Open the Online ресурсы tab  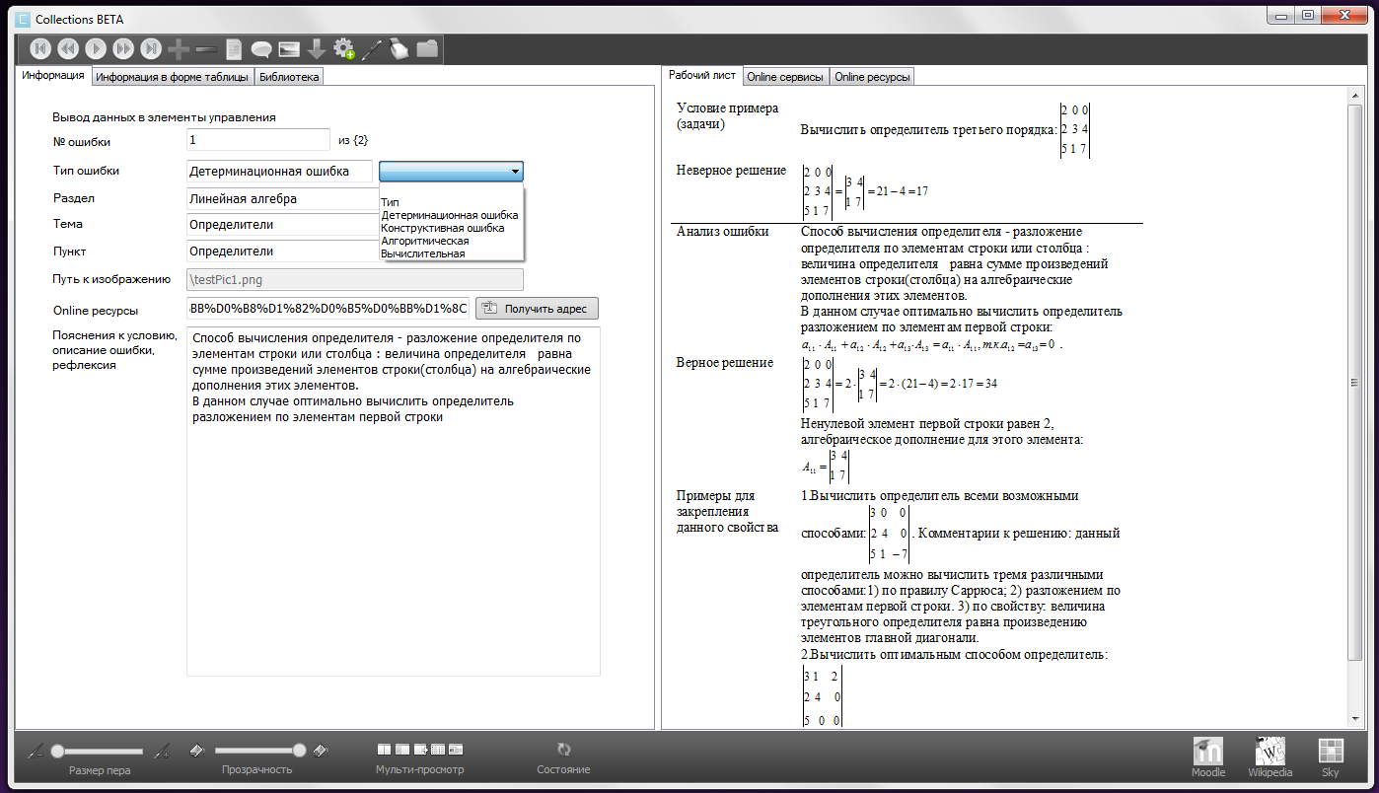pyautogui.click(x=872, y=76)
